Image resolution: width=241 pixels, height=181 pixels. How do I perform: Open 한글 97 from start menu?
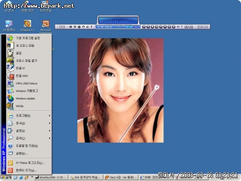(x=29, y=68)
